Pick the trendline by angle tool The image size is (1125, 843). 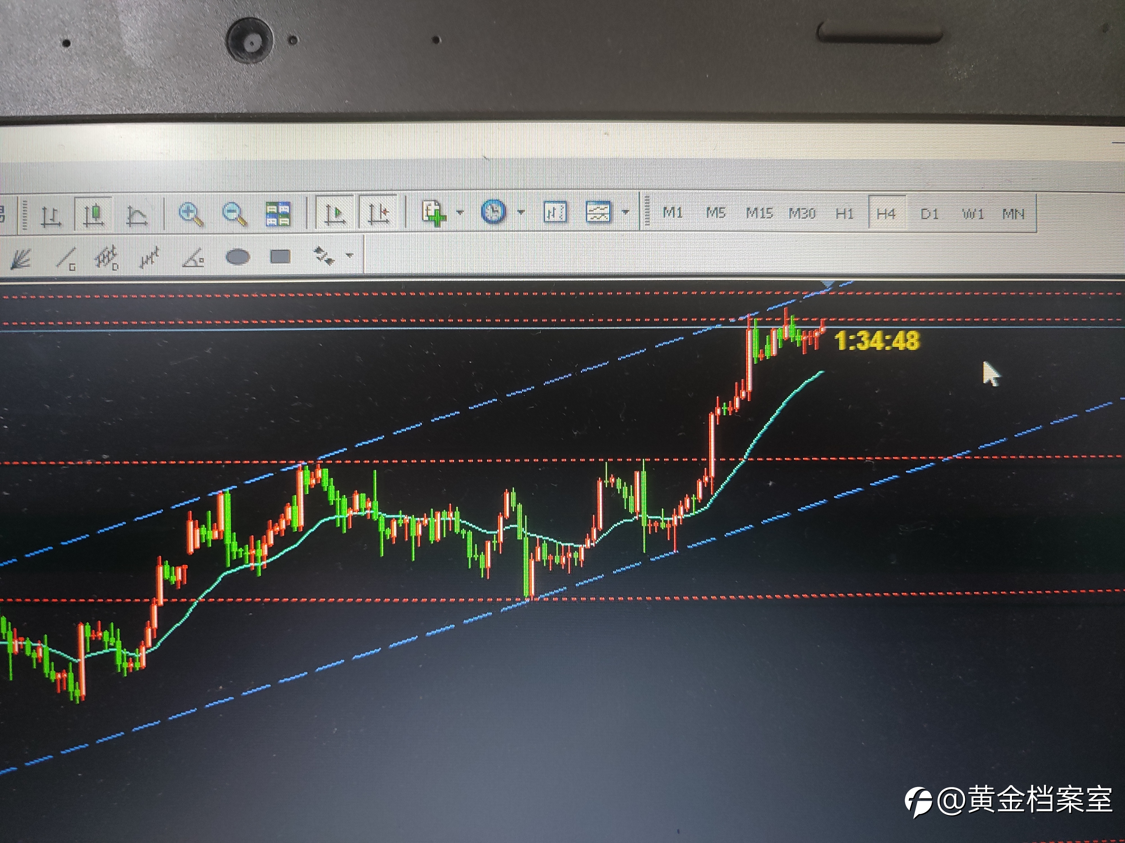(x=193, y=258)
